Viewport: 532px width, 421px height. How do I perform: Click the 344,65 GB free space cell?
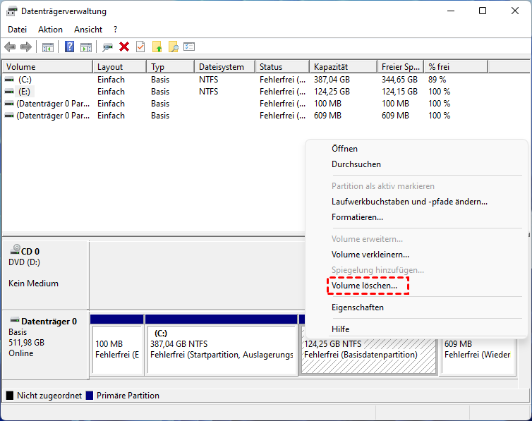point(399,80)
